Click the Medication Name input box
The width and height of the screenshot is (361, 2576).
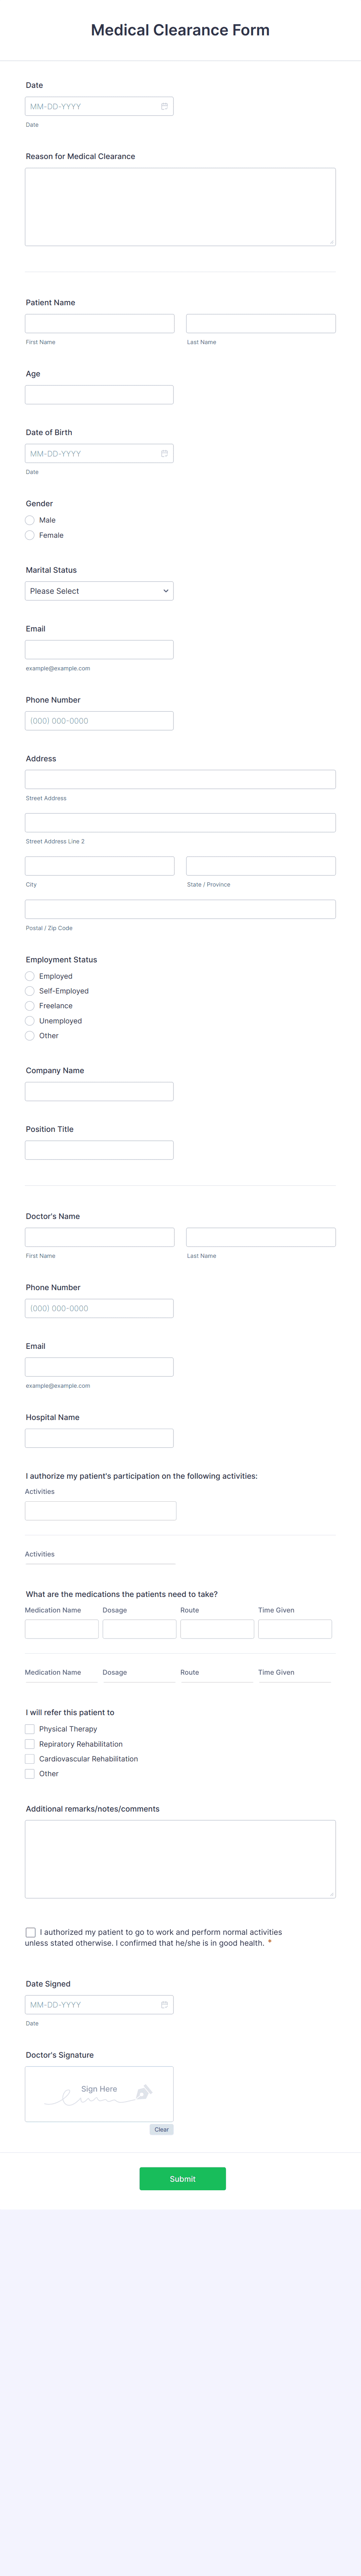coord(62,1629)
